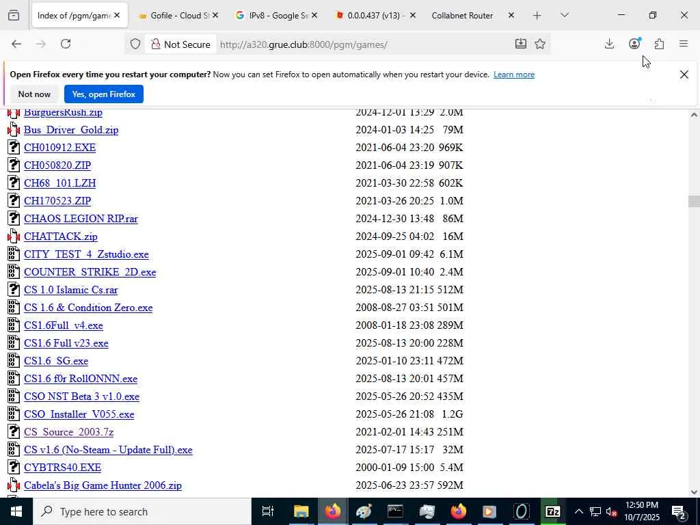
Task: Download CS 1.6 & Condition Zero.exe
Action: 88,308
